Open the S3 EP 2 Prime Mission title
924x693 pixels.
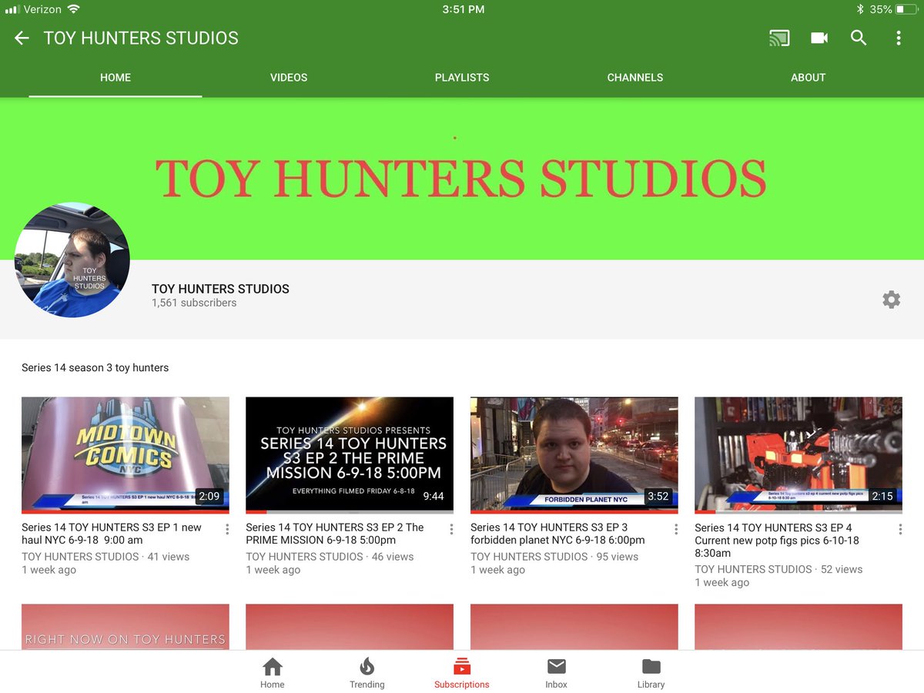tap(335, 534)
